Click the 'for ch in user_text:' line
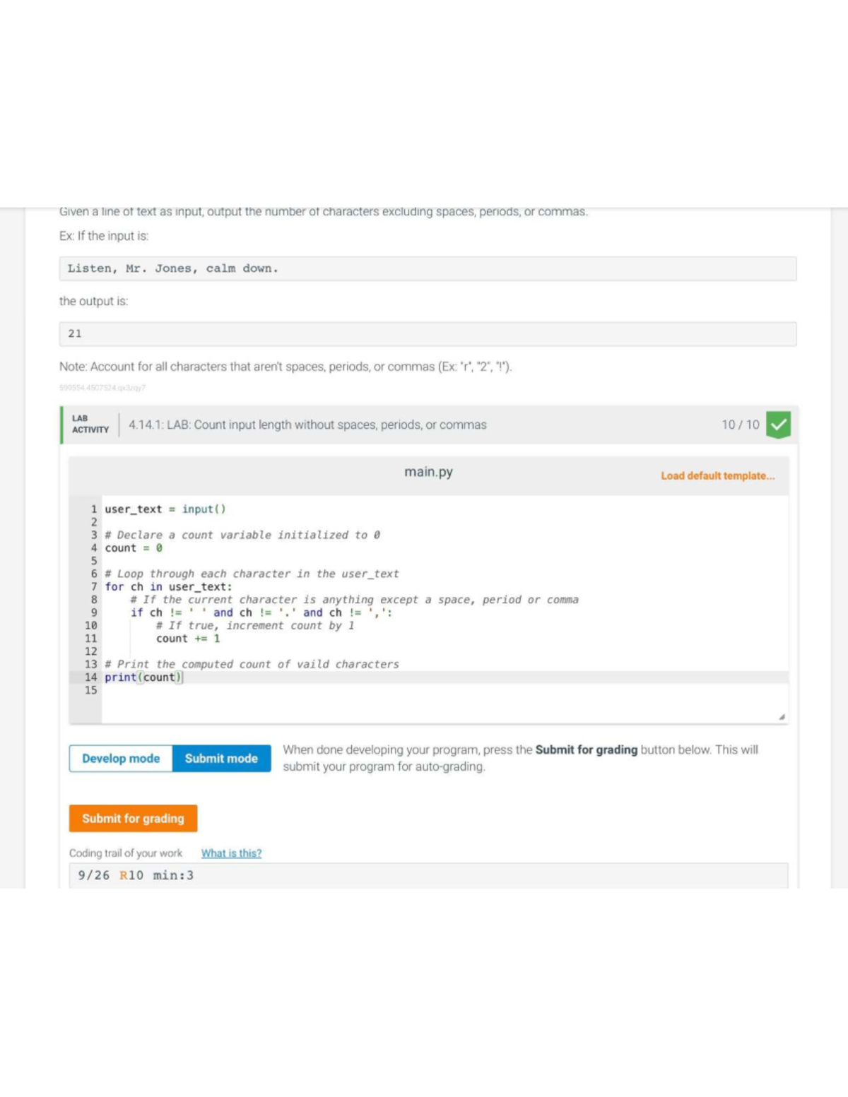 pyautogui.click(x=168, y=587)
